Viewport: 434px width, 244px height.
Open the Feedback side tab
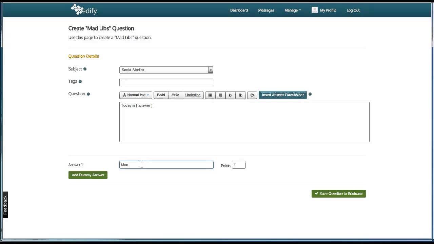pos(5,205)
